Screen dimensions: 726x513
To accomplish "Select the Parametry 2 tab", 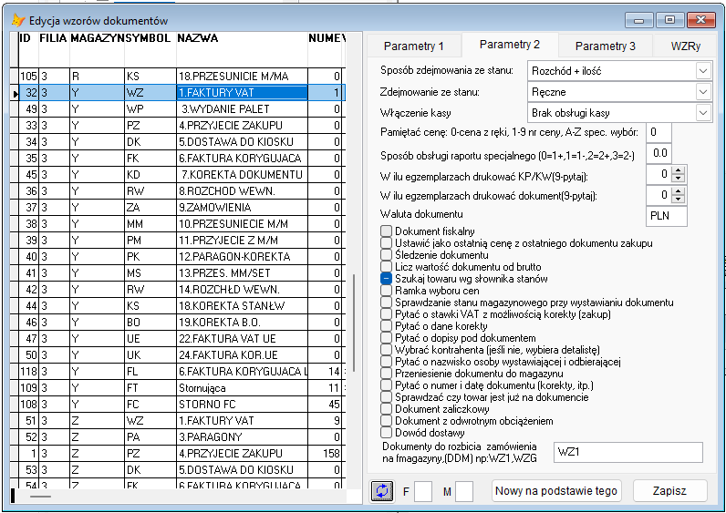I will pyautogui.click(x=510, y=45).
